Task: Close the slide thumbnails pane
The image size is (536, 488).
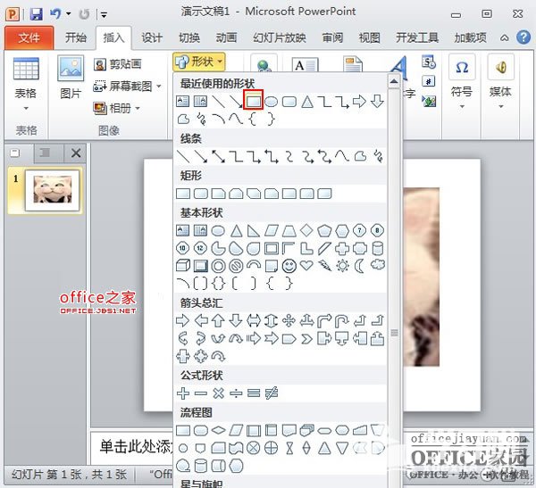Action: [76, 153]
